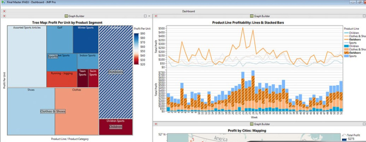
Task: Click the Total Profit axis label of line chart
Action: [x=156, y=46]
